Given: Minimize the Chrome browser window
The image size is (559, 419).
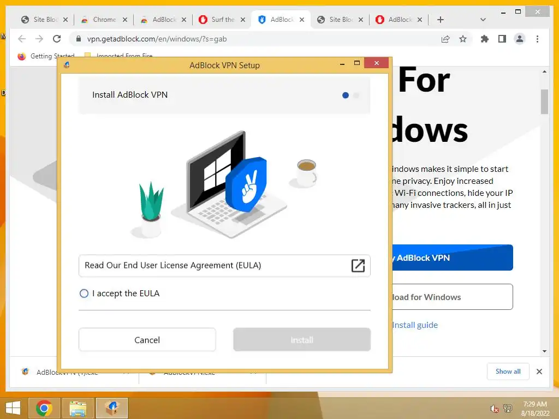Looking at the screenshot, I should click(503, 12).
